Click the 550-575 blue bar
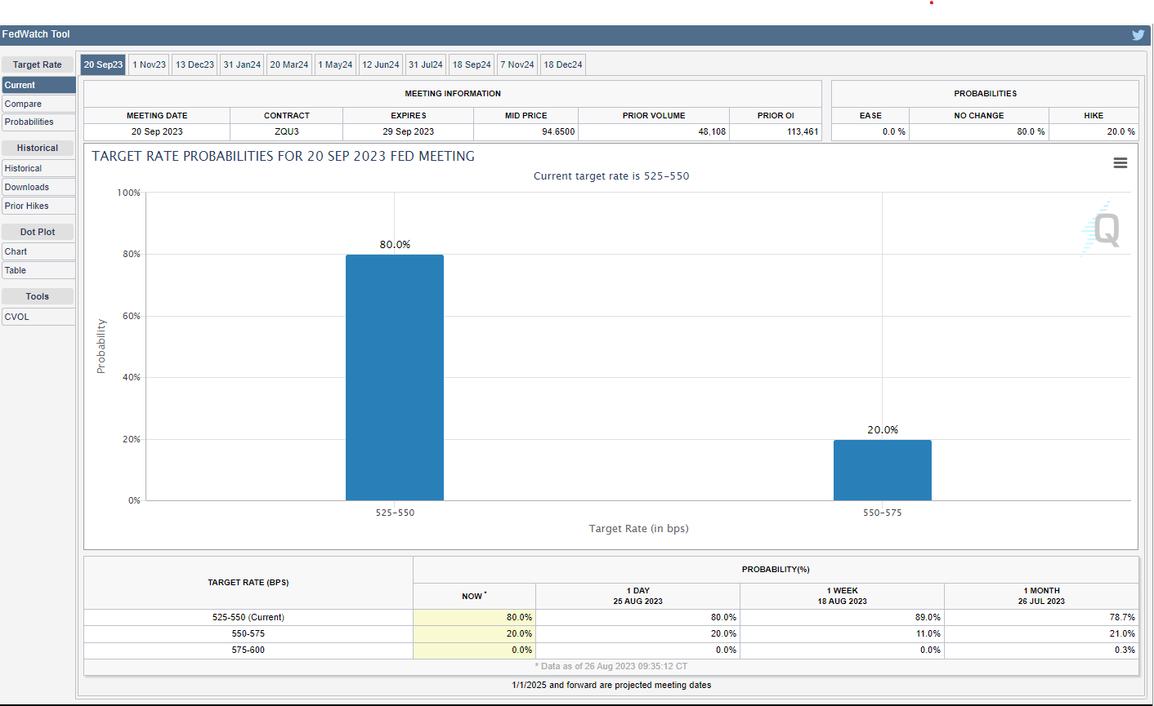The image size is (1154, 706). [x=883, y=470]
